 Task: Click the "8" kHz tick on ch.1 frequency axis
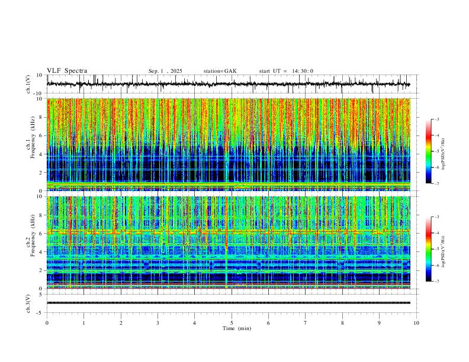coord(41,117)
